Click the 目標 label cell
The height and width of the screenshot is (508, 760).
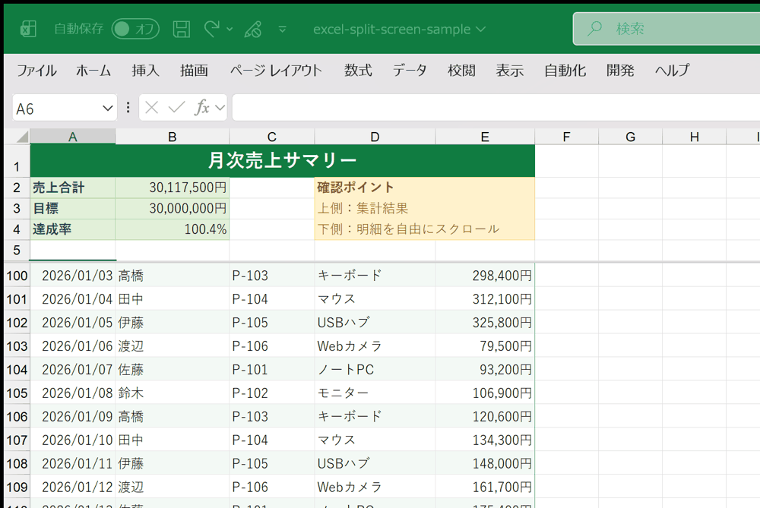[73, 208]
